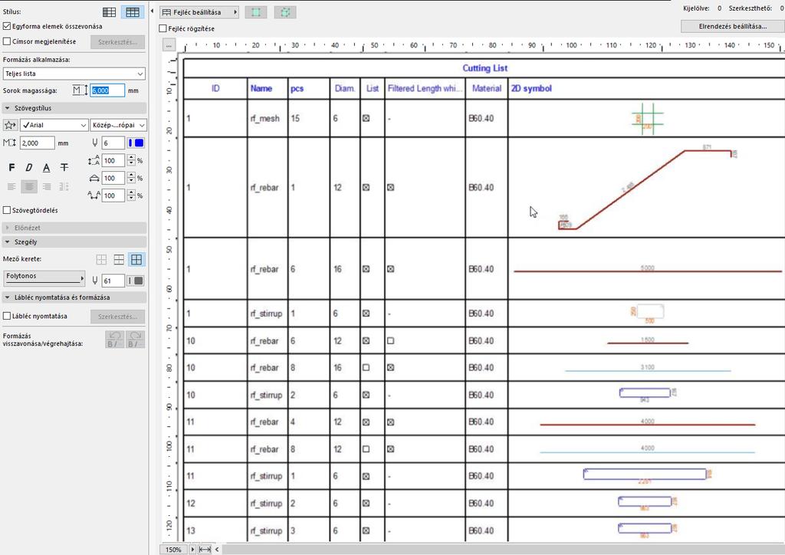Open the favorites star button beside Arial
785x555 pixels.
point(10,125)
